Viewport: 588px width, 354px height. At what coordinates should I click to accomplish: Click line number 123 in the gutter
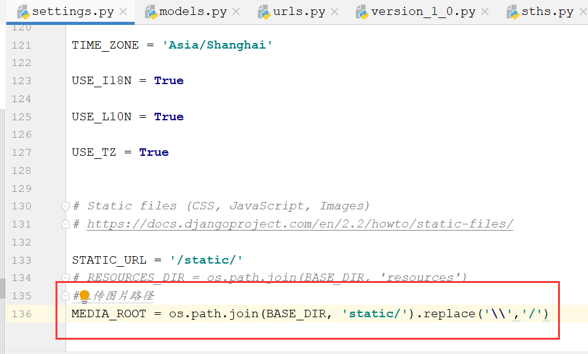(21, 81)
